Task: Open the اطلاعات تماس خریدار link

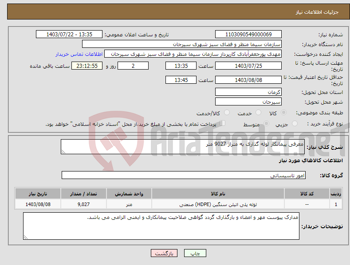Action: [79, 54]
